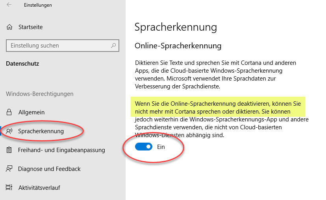
Task: Disable the Online-Spracherkennung toggle switch
Action: click(144, 147)
